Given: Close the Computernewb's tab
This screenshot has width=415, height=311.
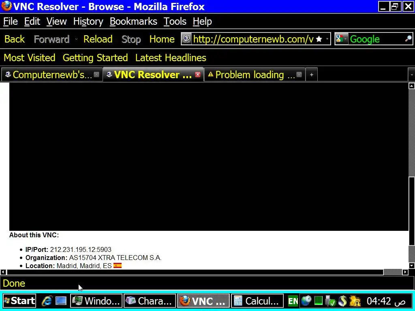Looking at the screenshot, I should point(96,75).
